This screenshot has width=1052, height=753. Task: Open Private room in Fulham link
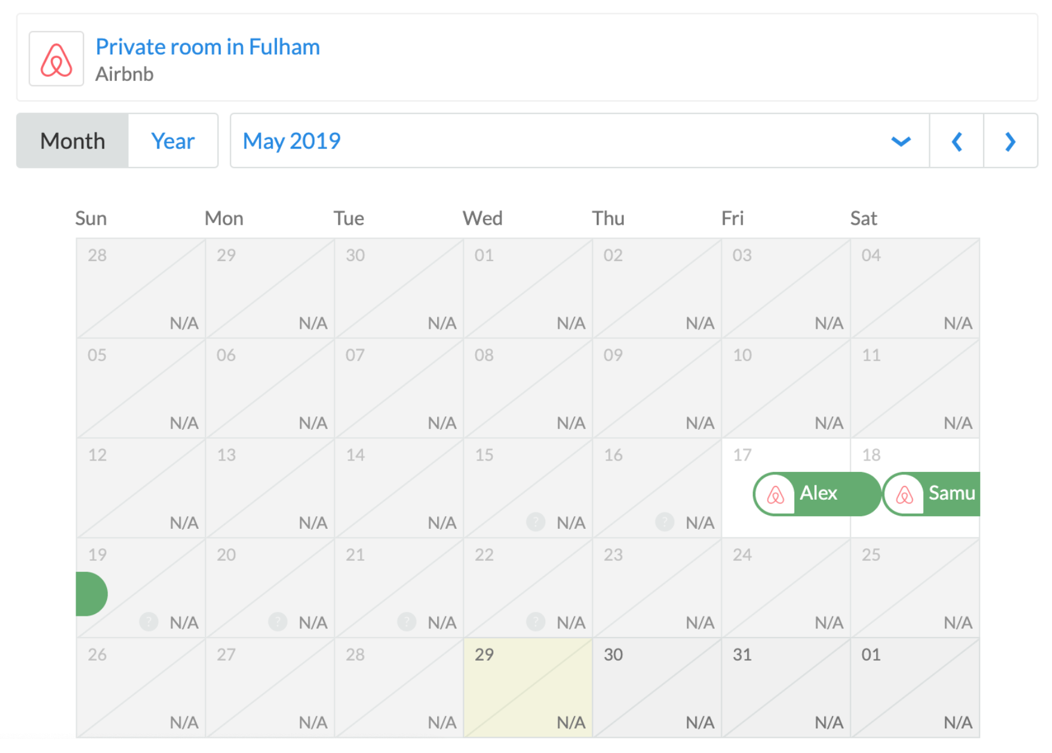coord(208,47)
